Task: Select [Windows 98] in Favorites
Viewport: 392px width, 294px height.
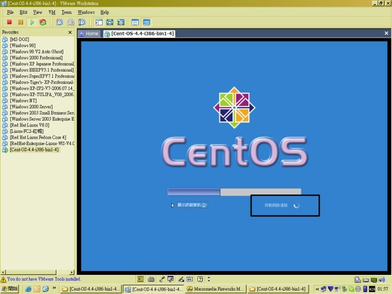Action: 23,46
